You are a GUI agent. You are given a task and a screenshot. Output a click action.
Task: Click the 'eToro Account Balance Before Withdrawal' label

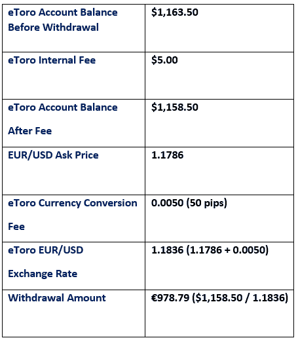click(x=63, y=20)
